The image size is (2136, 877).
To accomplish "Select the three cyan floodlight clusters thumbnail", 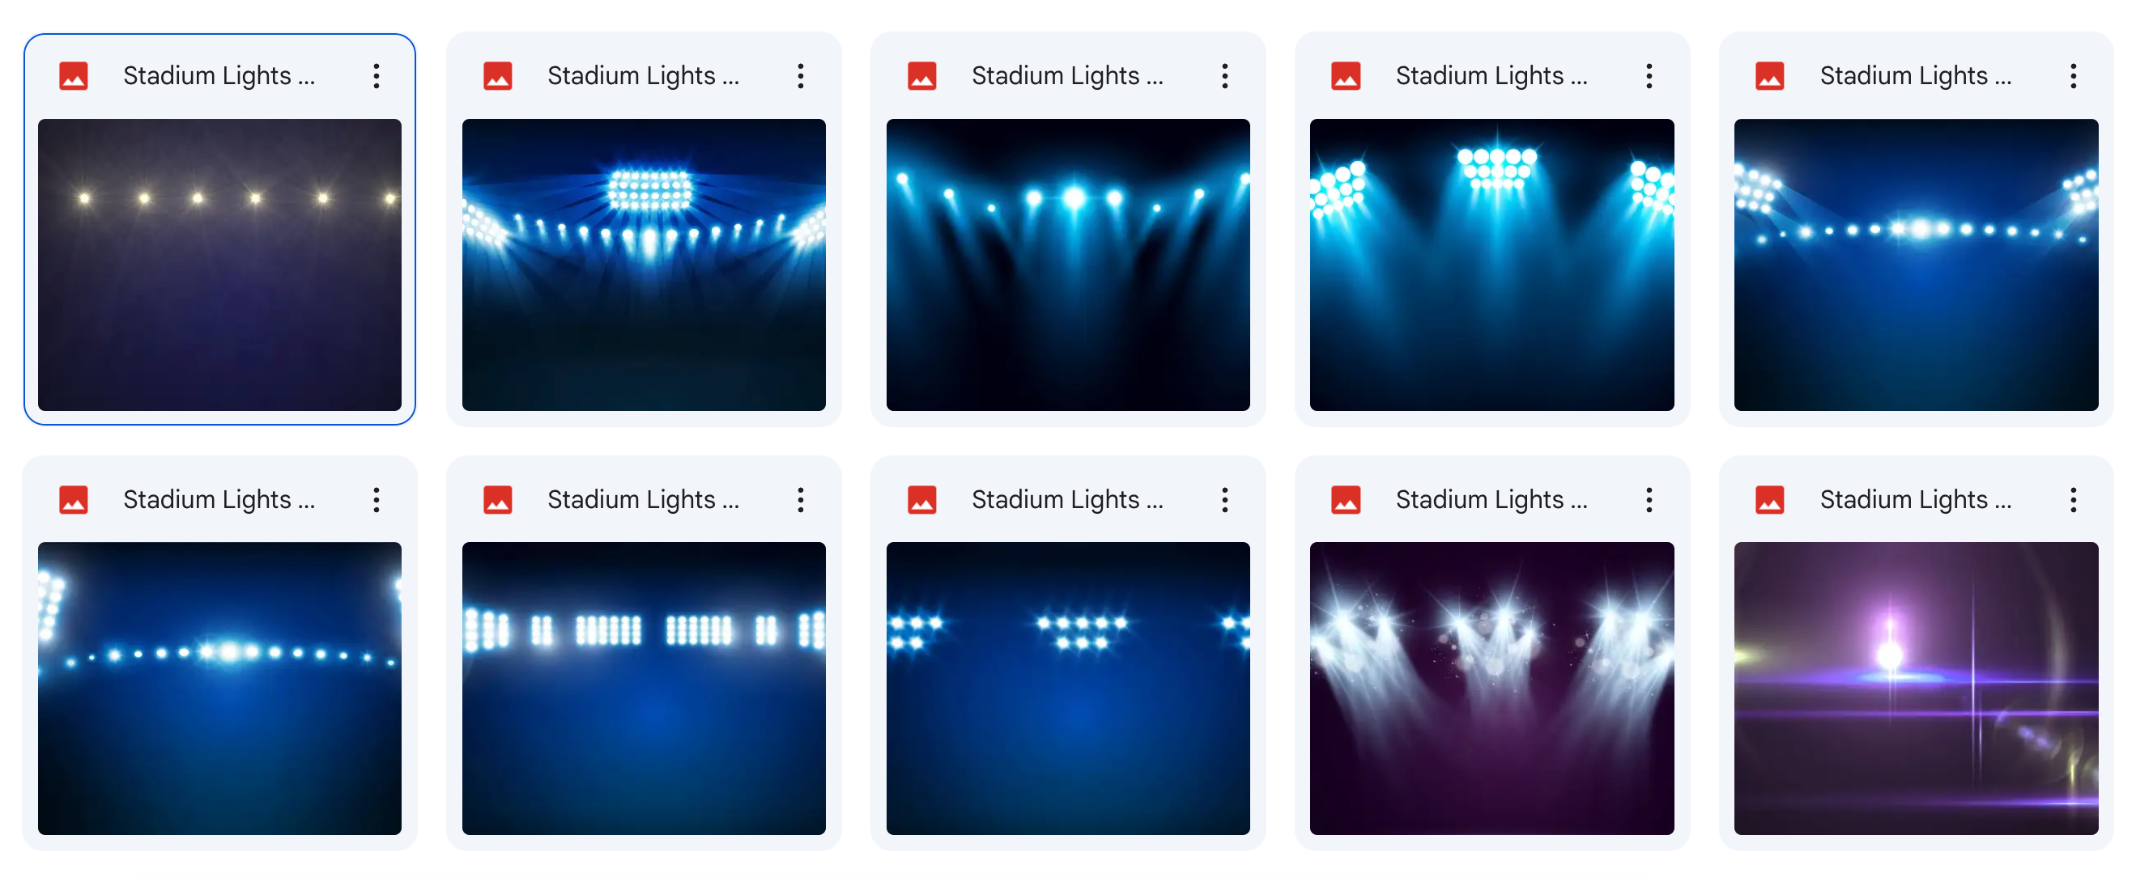I will 1491,265.
